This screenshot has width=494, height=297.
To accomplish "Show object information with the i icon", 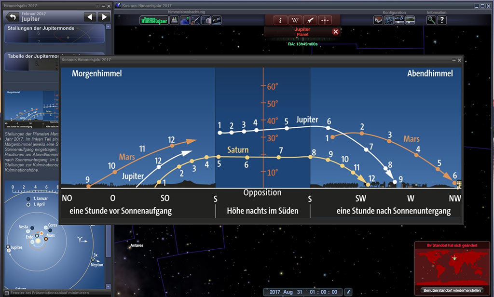I will pos(280,20).
